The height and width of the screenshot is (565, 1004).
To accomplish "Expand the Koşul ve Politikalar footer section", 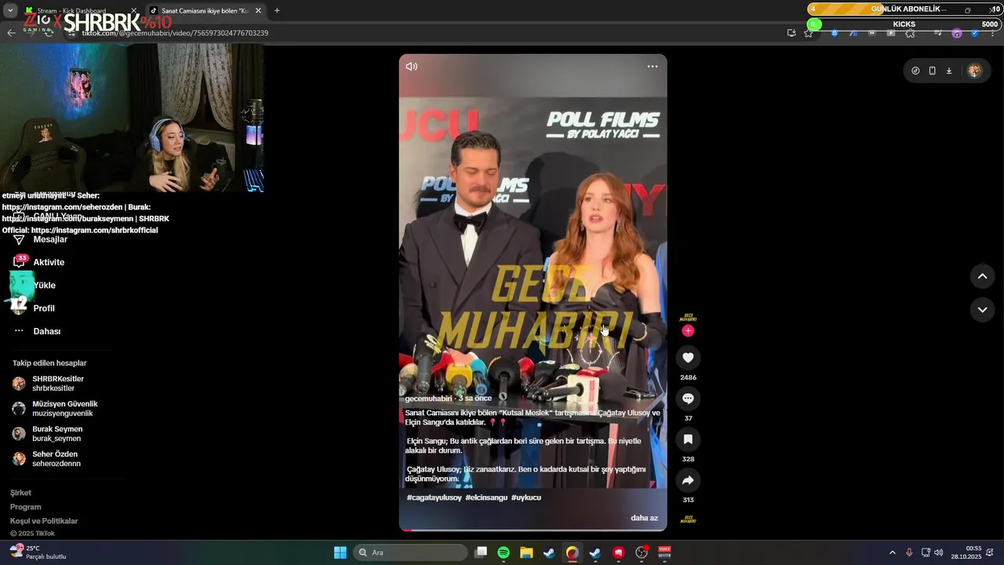I will click(x=44, y=521).
